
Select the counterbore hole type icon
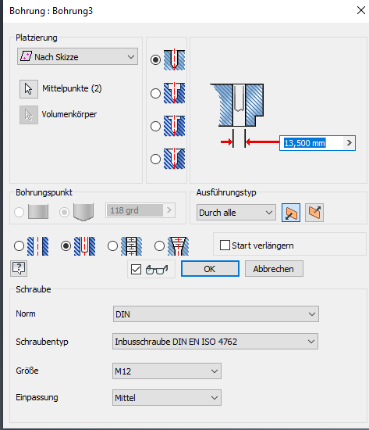pyautogui.click(x=175, y=93)
